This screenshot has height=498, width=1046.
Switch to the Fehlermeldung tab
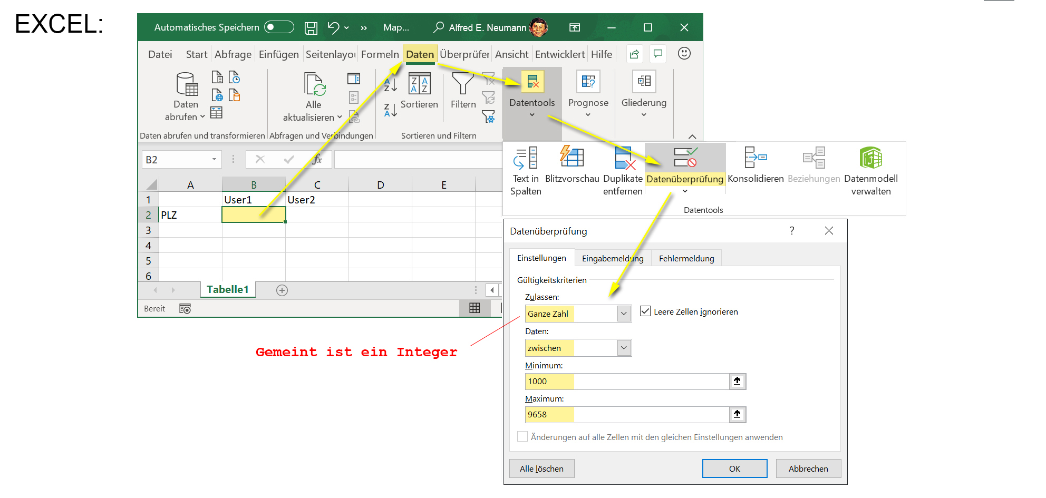coord(686,258)
